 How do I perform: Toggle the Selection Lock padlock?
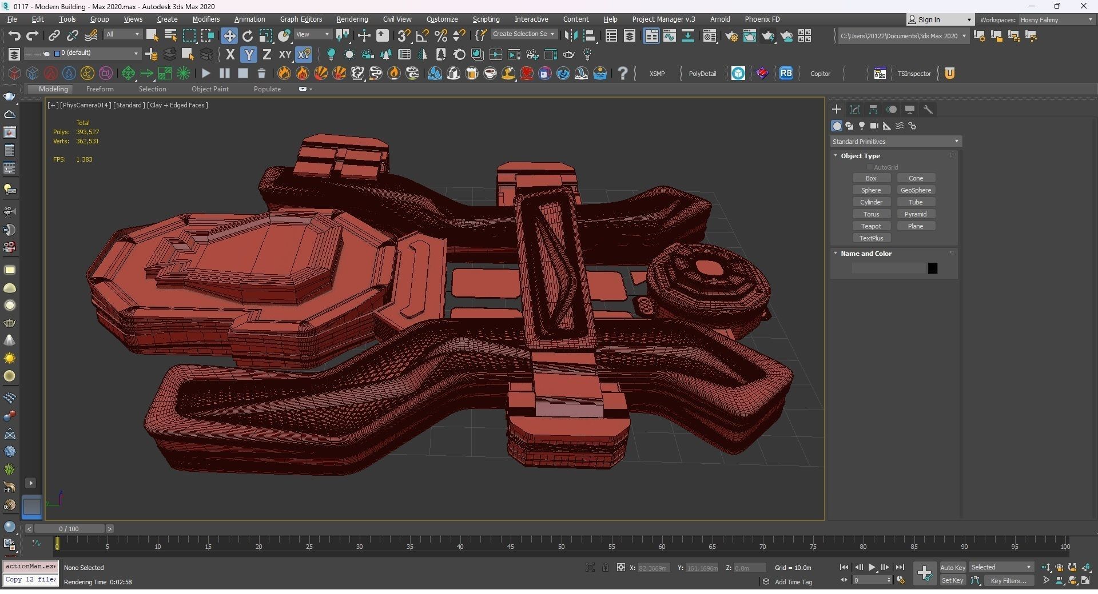pos(605,567)
